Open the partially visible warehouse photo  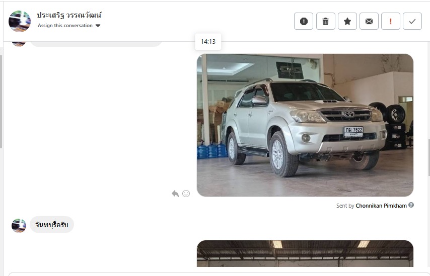305,253
